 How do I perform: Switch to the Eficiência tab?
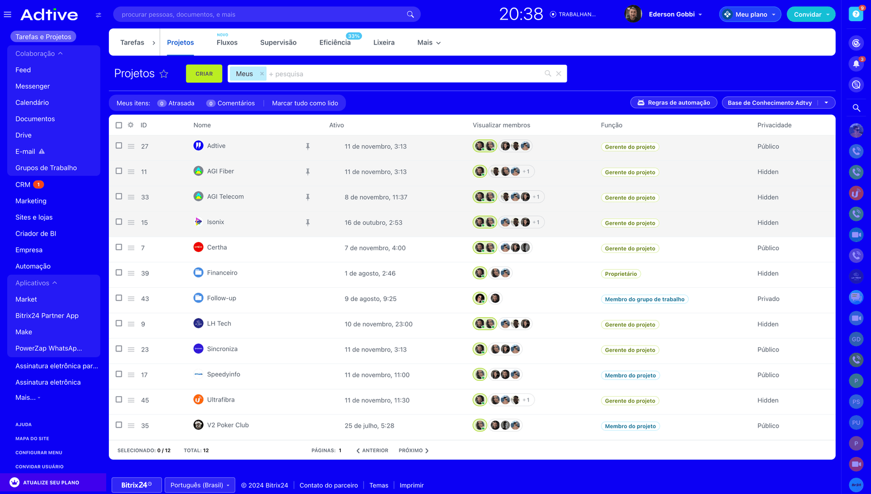pos(335,42)
